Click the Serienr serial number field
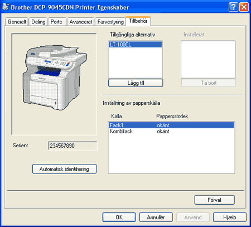Viewport: 251px width, 227px height. pos(73,146)
